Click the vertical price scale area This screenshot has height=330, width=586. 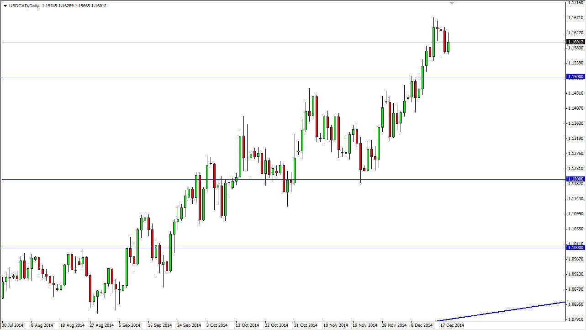(576, 137)
